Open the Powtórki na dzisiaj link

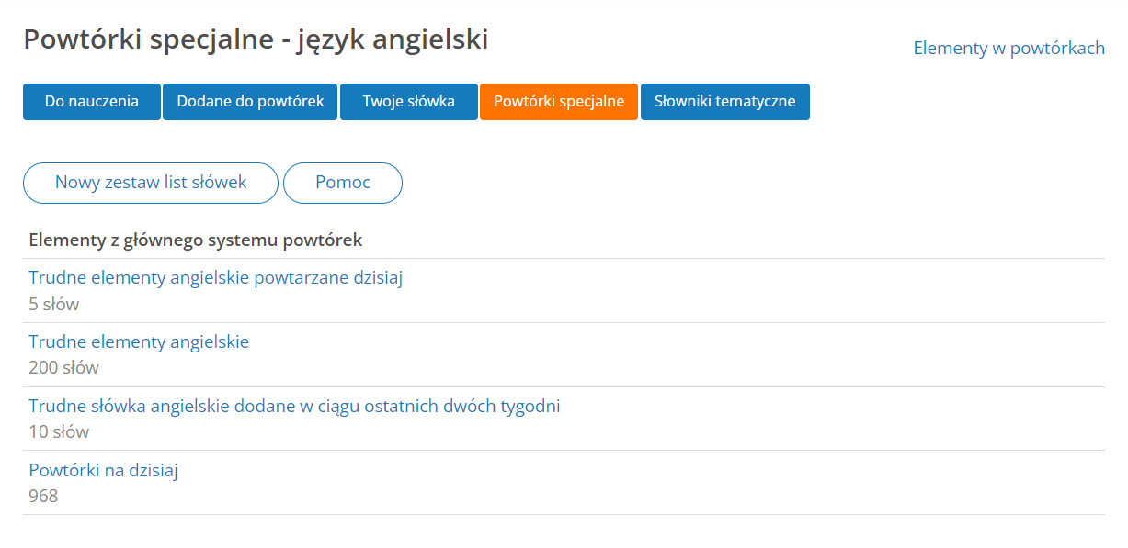(x=103, y=471)
